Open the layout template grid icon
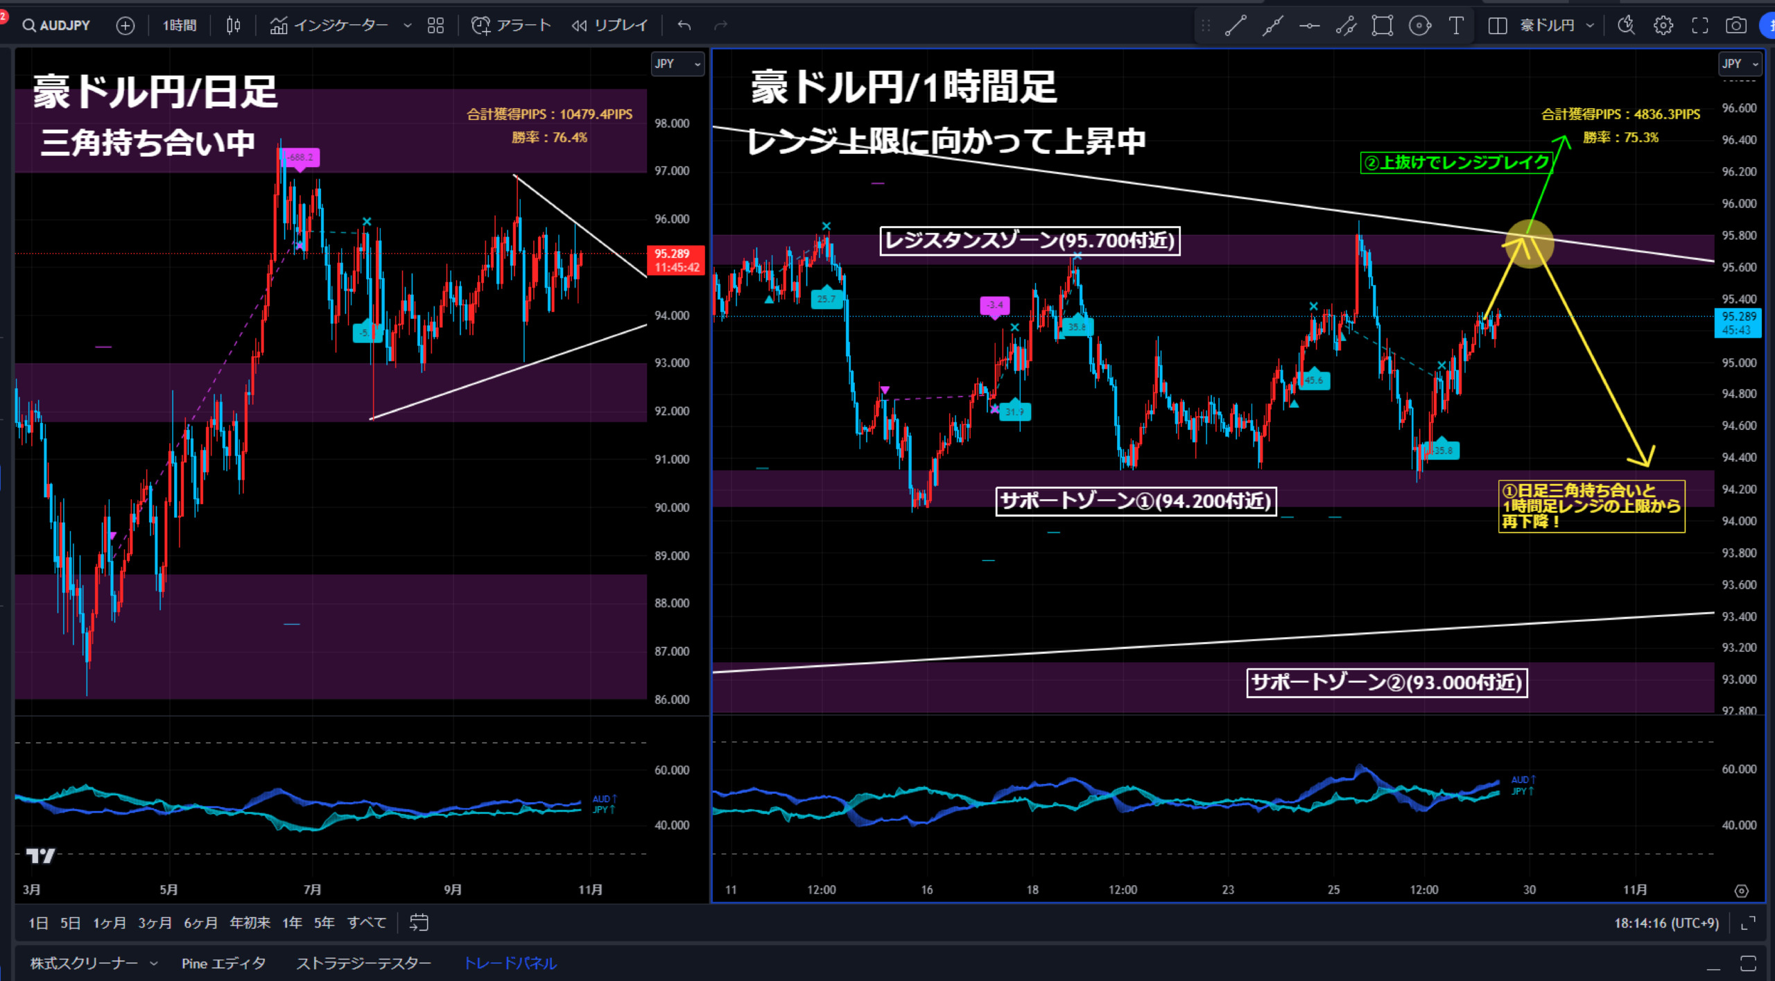The image size is (1775, 981). (435, 26)
